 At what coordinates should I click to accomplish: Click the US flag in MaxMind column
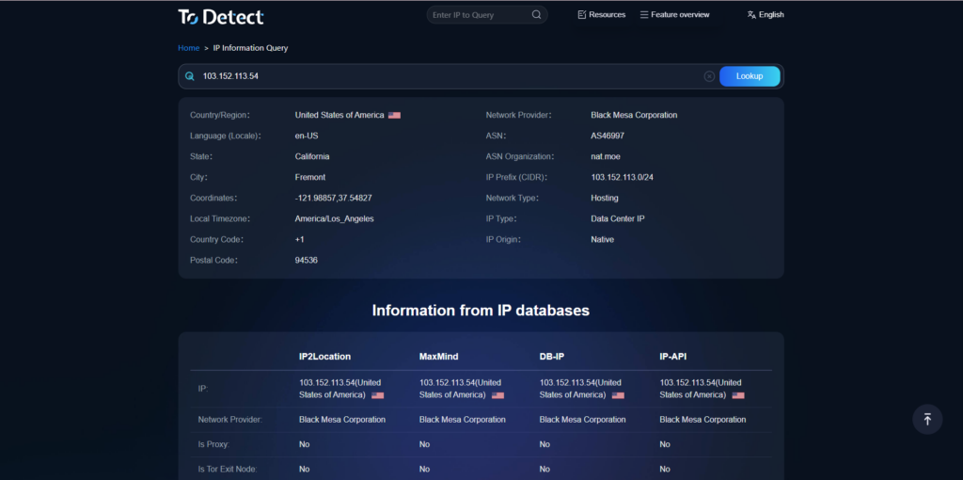click(498, 395)
